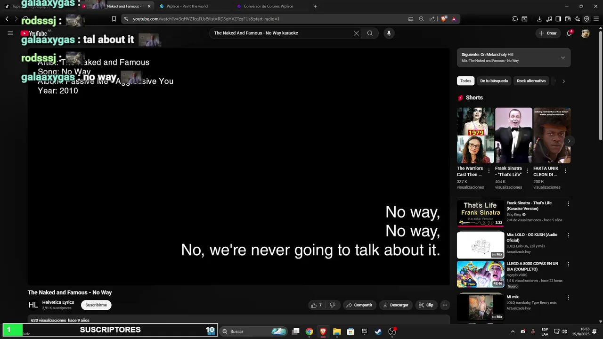Click the Crear button
Viewport: 603px width, 339px height.
tap(548, 33)
